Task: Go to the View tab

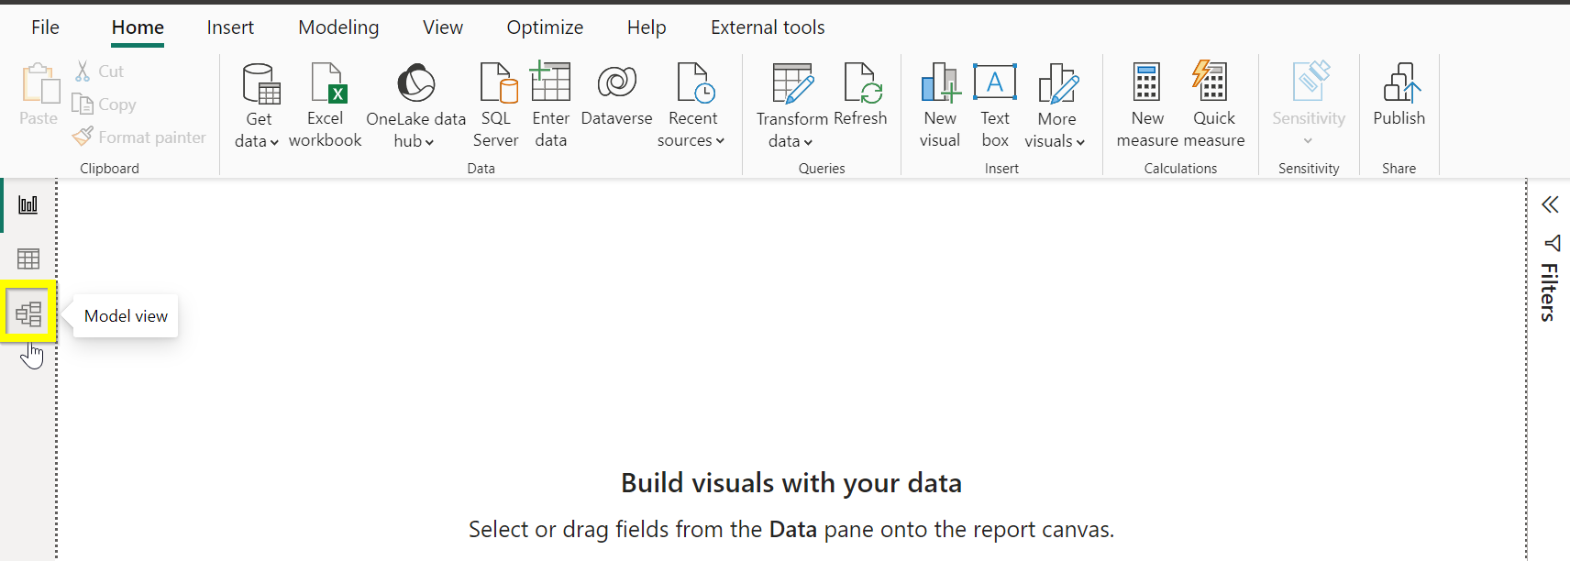Action: (x=443, y=27)
